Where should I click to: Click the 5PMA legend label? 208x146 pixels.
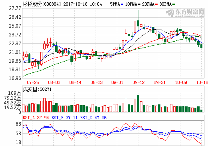click(x=115, y=4)
